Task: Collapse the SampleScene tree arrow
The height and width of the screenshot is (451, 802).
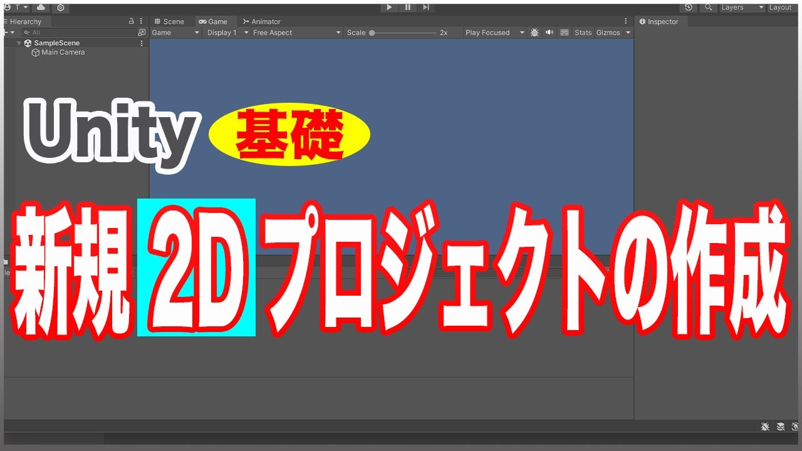Action: 19,43
